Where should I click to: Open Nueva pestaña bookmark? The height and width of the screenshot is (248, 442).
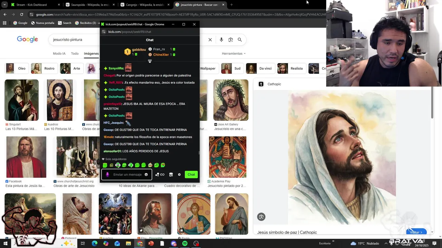(43, 23)
